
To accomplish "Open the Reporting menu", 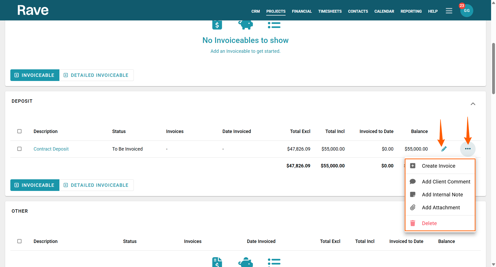I will tap(411, 11).
